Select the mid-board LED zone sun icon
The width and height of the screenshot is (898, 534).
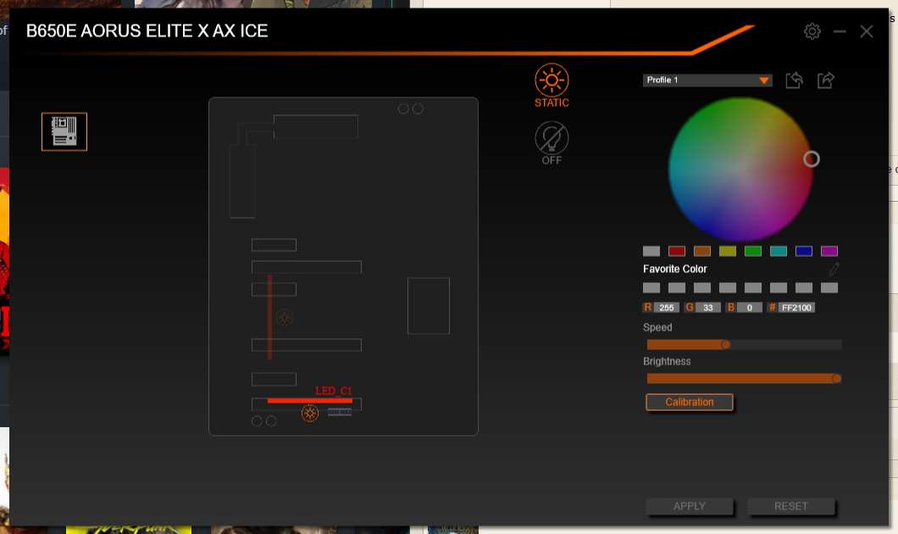[x=285, y=317]
